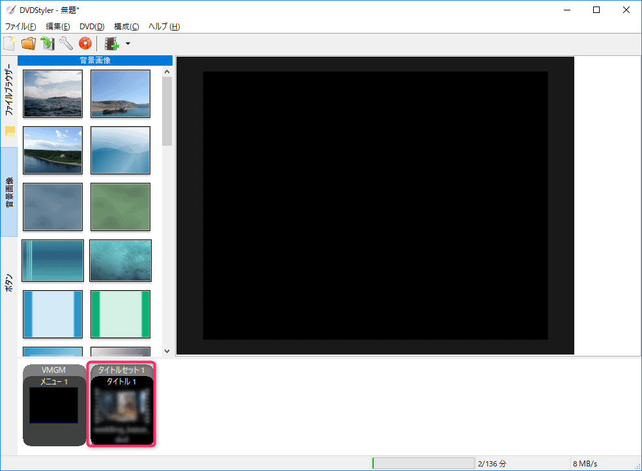Image resolution: width=642 pixels, height=471 pixels.
Task: Expand the add-file dropdown arrow
Action: (128, 44)
